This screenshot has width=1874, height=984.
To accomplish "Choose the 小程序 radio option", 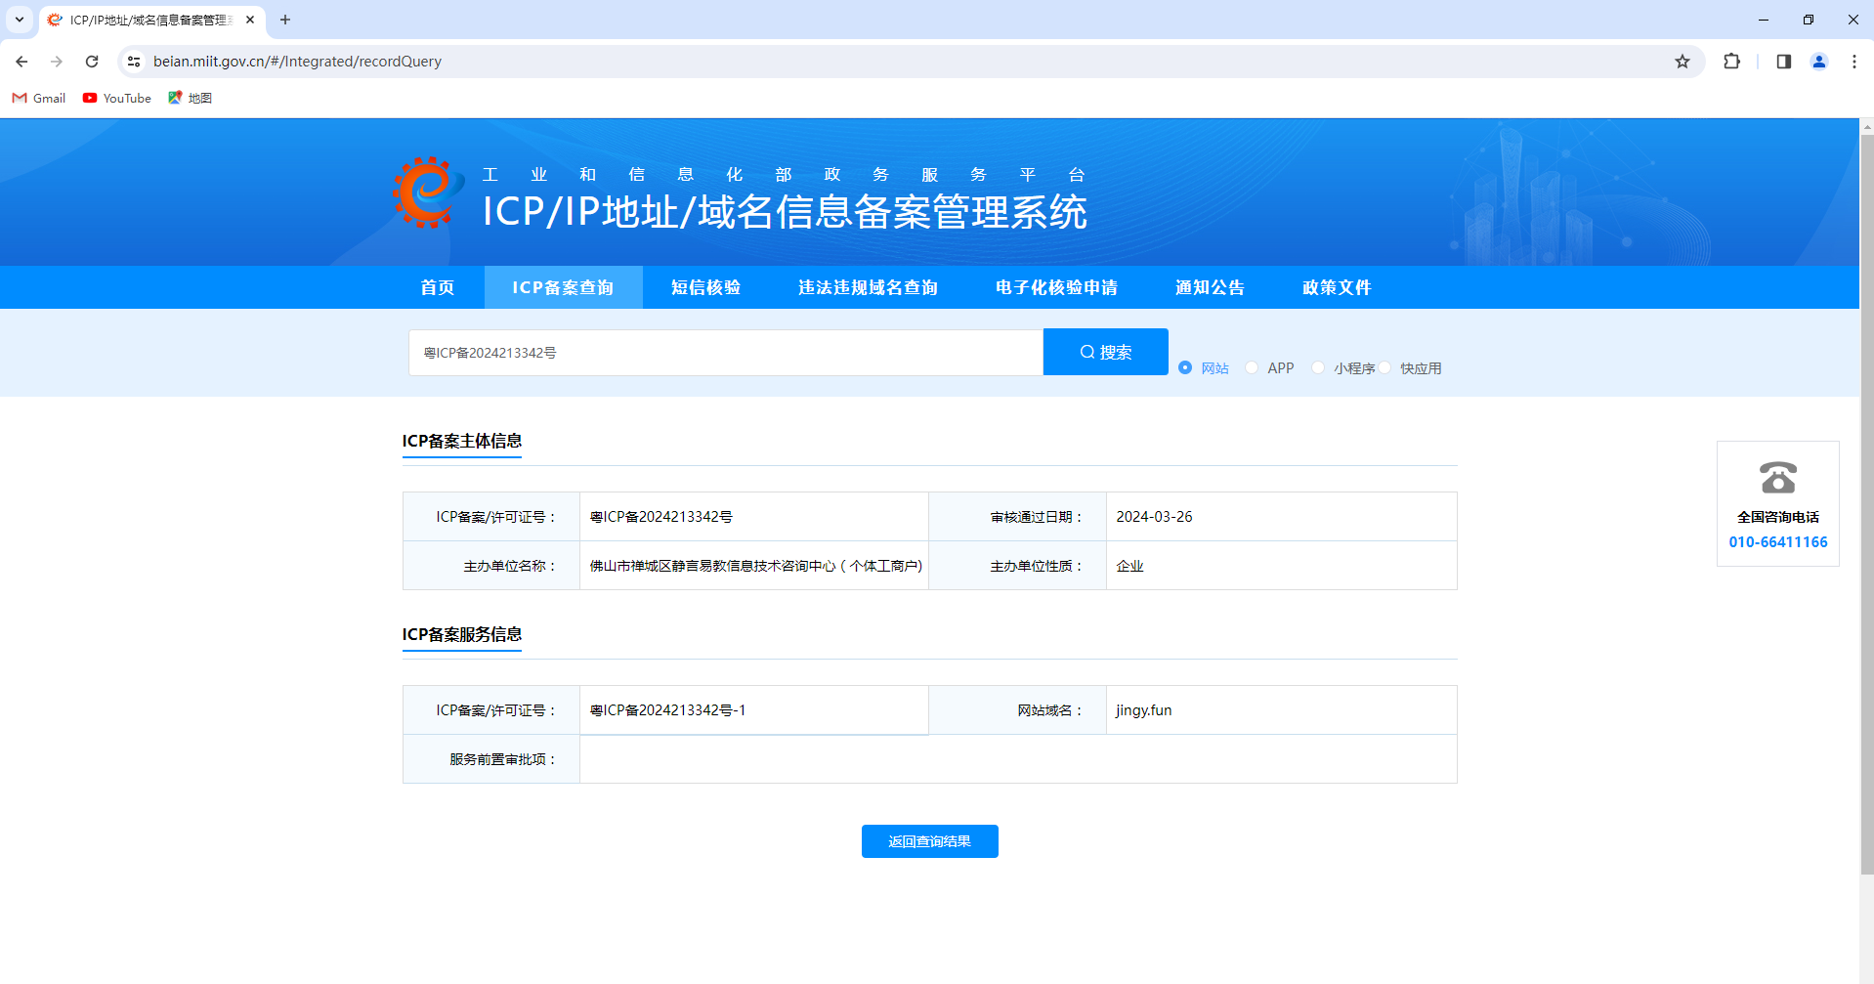I will pos(1318,367).
